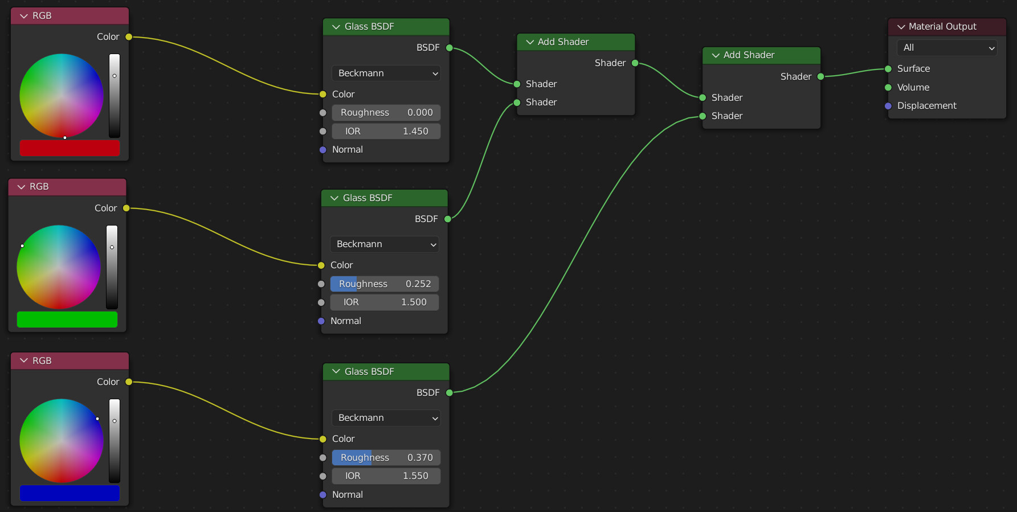Image resolution: width=1017 pixels, height=512 pixels.
Task: Click the Color input socket above Roughness 0.252
Action: 321,265
